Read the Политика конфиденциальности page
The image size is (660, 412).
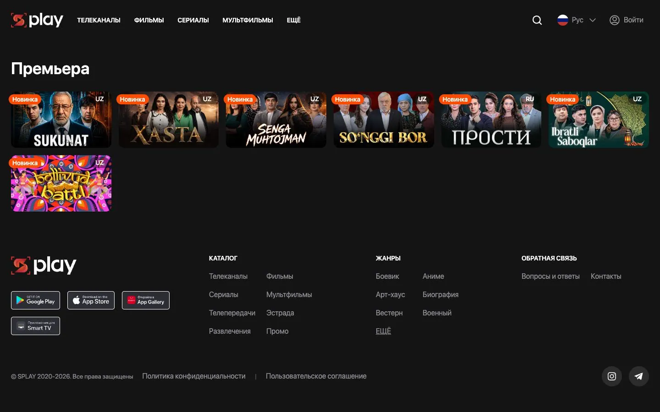point(194,376)
